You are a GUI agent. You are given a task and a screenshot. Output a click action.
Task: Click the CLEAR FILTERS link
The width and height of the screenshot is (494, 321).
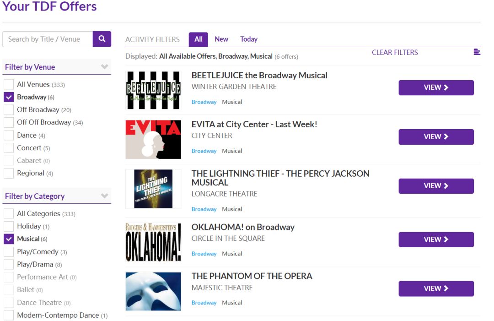pos(395,52)
